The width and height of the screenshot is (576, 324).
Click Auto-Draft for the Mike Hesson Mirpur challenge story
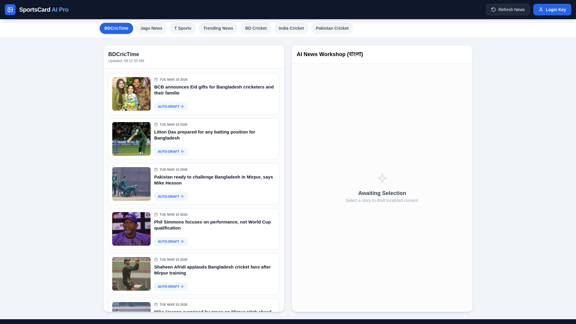tap(171, 196)
